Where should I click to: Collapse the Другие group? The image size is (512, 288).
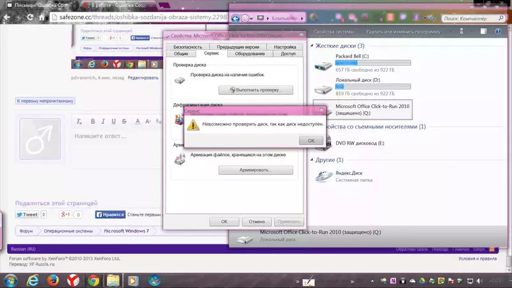pos(312,159)
